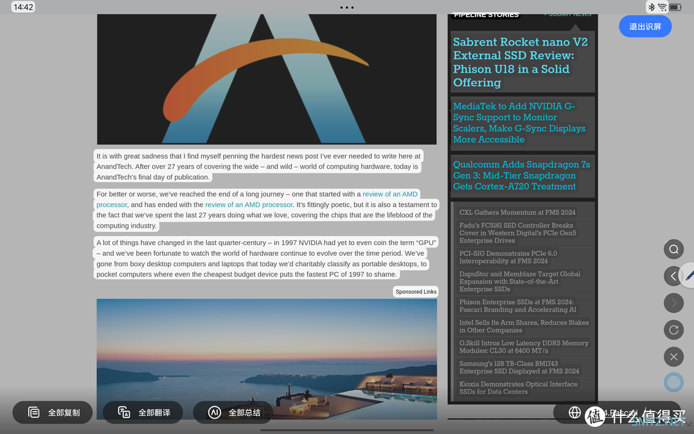Translate all text with 全部翻译
The height and width of the screenshot is (434, 694).
tap(143, 412)
